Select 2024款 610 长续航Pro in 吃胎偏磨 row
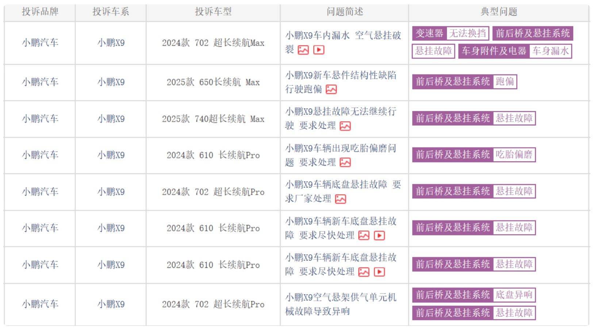Screen dimensions: 598x331 pos(213,156)
